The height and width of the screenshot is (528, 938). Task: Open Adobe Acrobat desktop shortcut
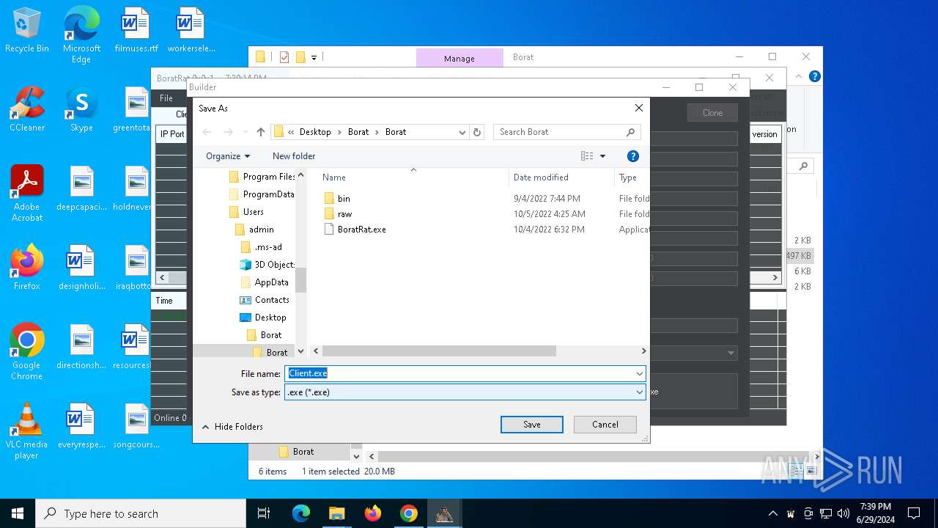(x=27, y=193)
